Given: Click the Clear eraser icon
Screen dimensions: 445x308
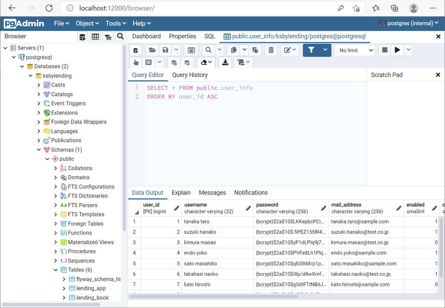Looking at the screenshot, I should [x=206, y=62].
